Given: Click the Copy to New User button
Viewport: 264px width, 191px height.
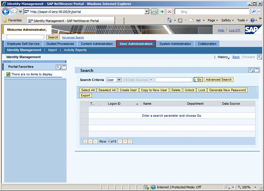Looking at the screenshot, I should point(154,90).
